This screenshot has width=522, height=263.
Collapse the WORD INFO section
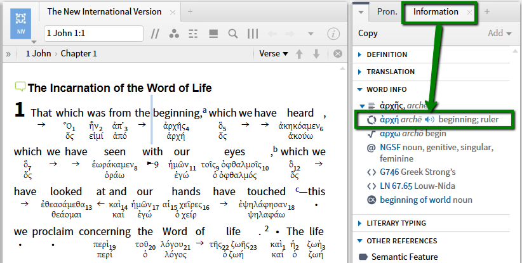click(x=359, y=89)
